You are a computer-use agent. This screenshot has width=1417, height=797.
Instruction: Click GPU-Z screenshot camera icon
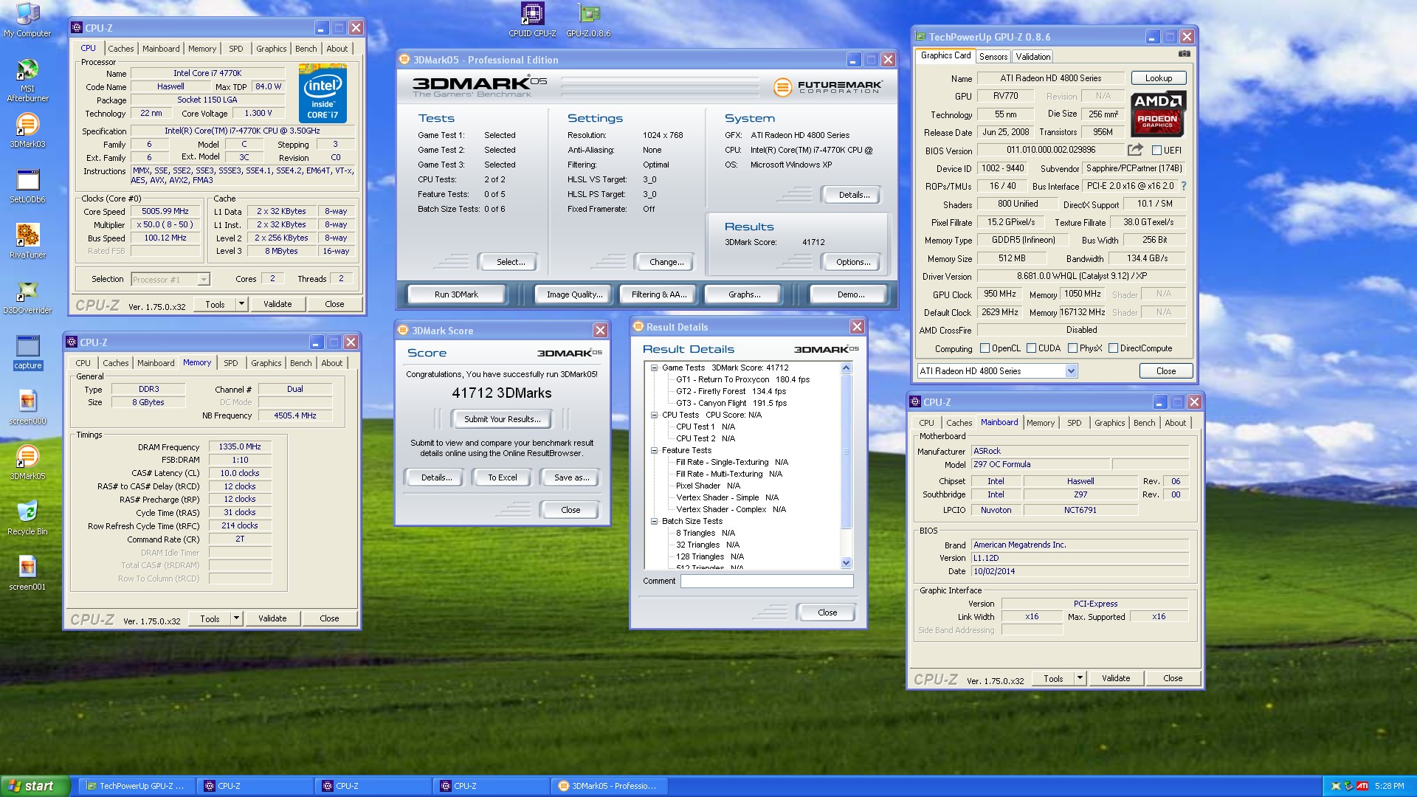tap(1184, 54)
